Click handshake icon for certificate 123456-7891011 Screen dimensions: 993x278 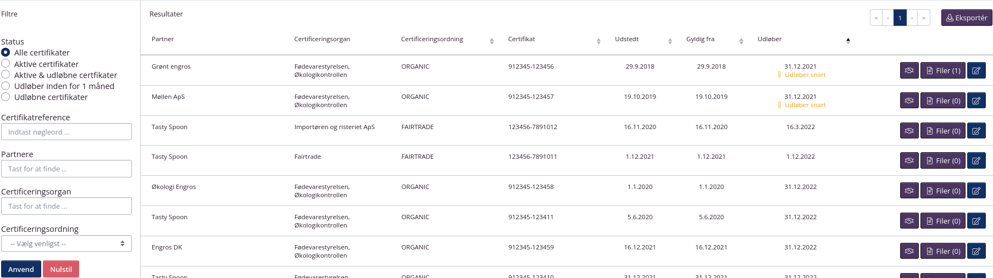pyautogui.click(x=909, y=160)
